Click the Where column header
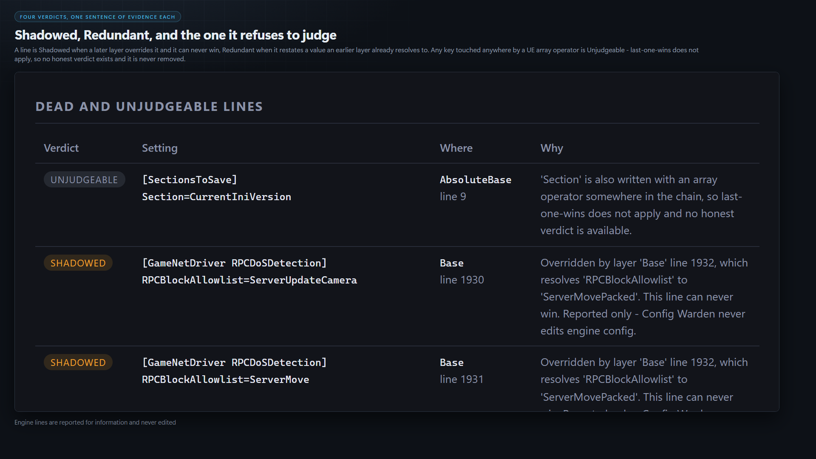This screenshot has width=816, height=459. tap(456, 148)
